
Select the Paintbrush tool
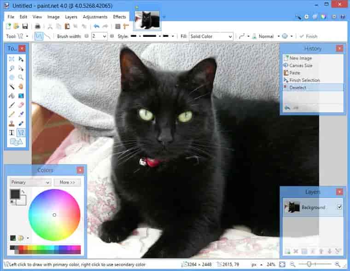coord(12,105)
